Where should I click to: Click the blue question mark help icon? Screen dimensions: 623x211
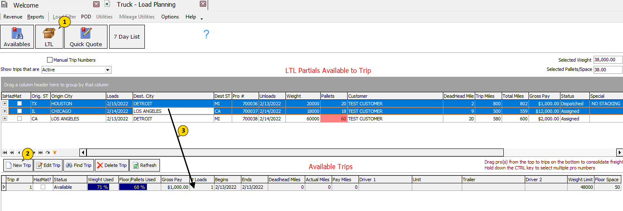pos(206,34)
